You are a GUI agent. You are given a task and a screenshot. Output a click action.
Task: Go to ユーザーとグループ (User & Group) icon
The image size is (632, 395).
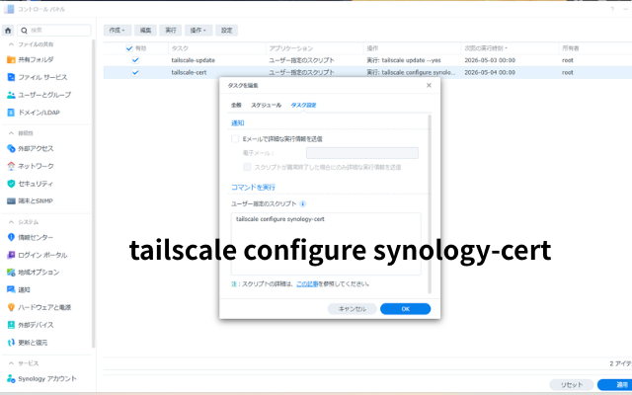(12, 95)
